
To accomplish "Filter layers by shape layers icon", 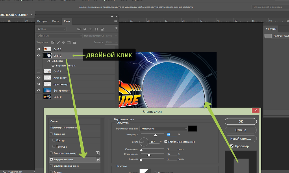I will [97, 29].
